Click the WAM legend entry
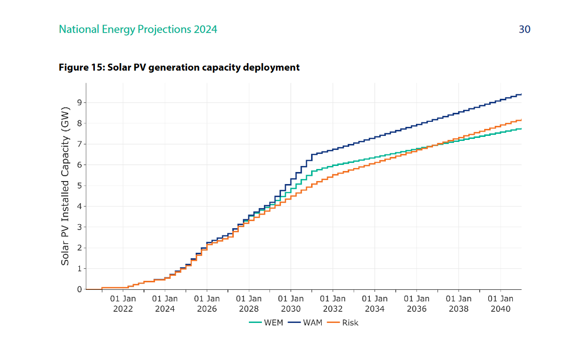Image resolution: width=580 pixels, height=341 pixels. coord(305,322)
